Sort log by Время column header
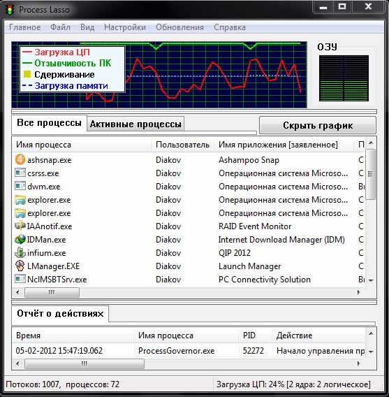389x397 pixels. point(73,335)
